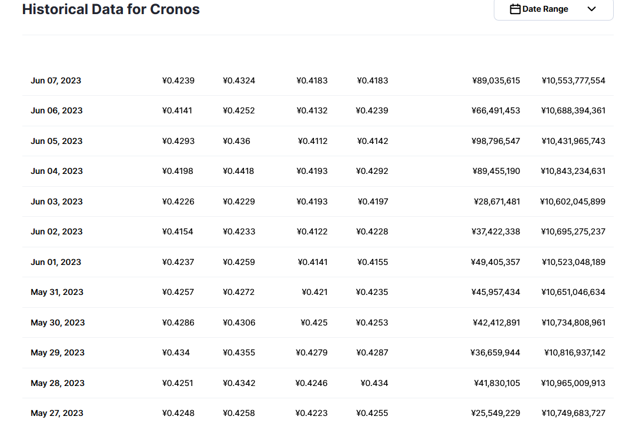Expand the Date Range chevron arrow
The width and height of the screenshot is (629, 423).
[x=591, y=9]
